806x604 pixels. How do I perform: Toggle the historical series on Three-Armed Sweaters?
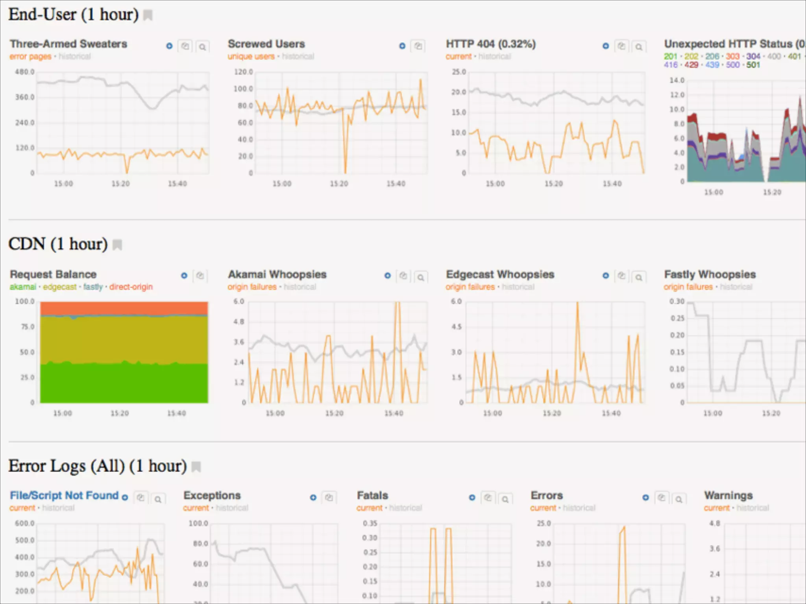[x=75, y=57]
